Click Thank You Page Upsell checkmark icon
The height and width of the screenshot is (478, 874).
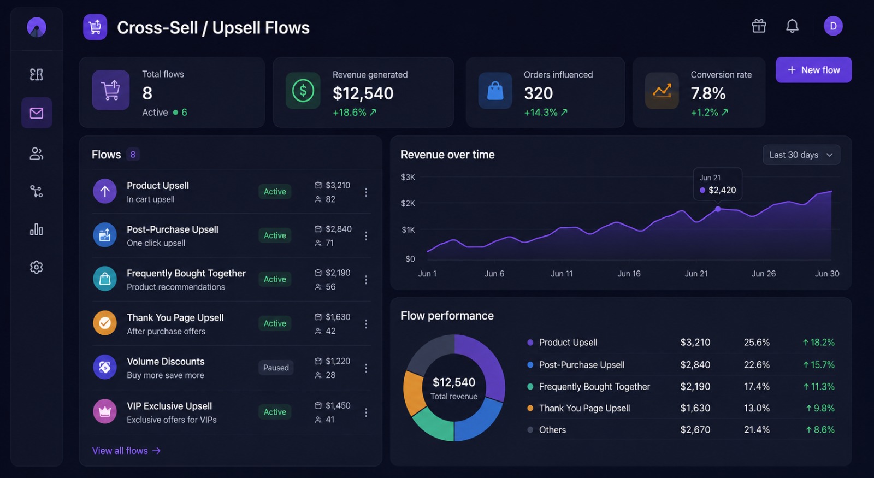105,323
